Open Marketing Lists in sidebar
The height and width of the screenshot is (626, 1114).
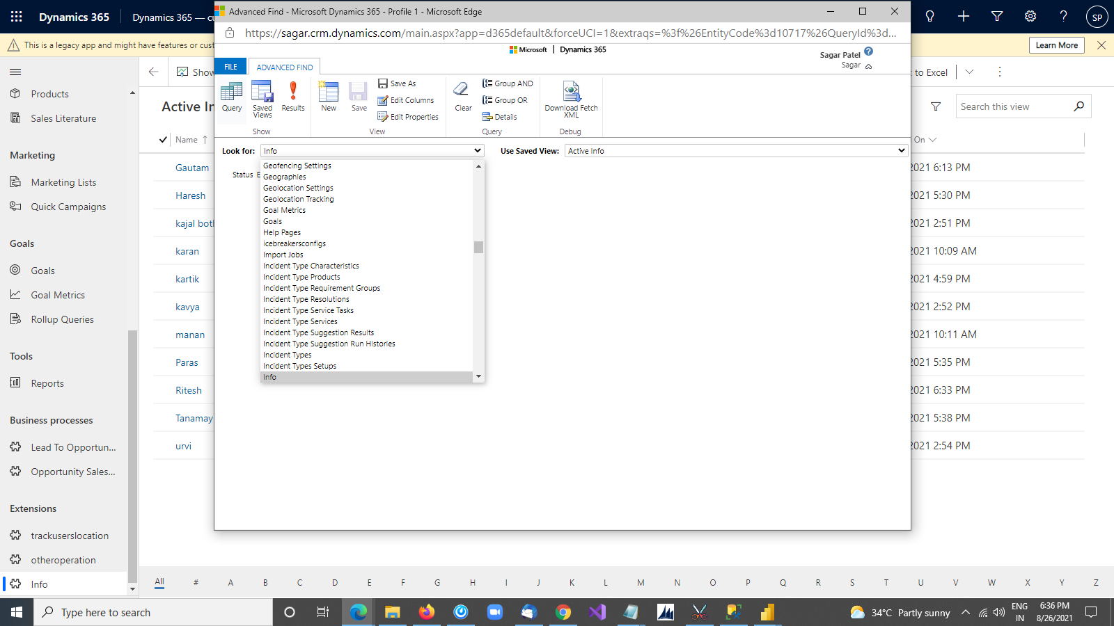(63, 182)
